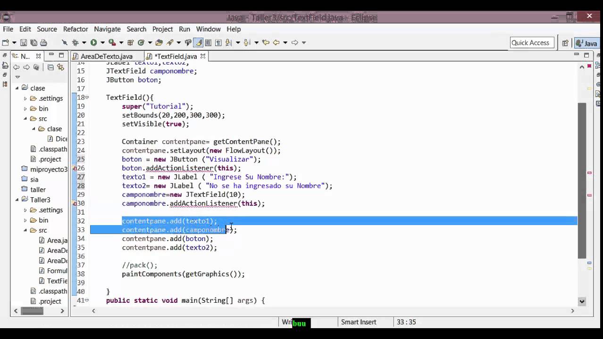Click the Next Annotation icon

(228, 42)
